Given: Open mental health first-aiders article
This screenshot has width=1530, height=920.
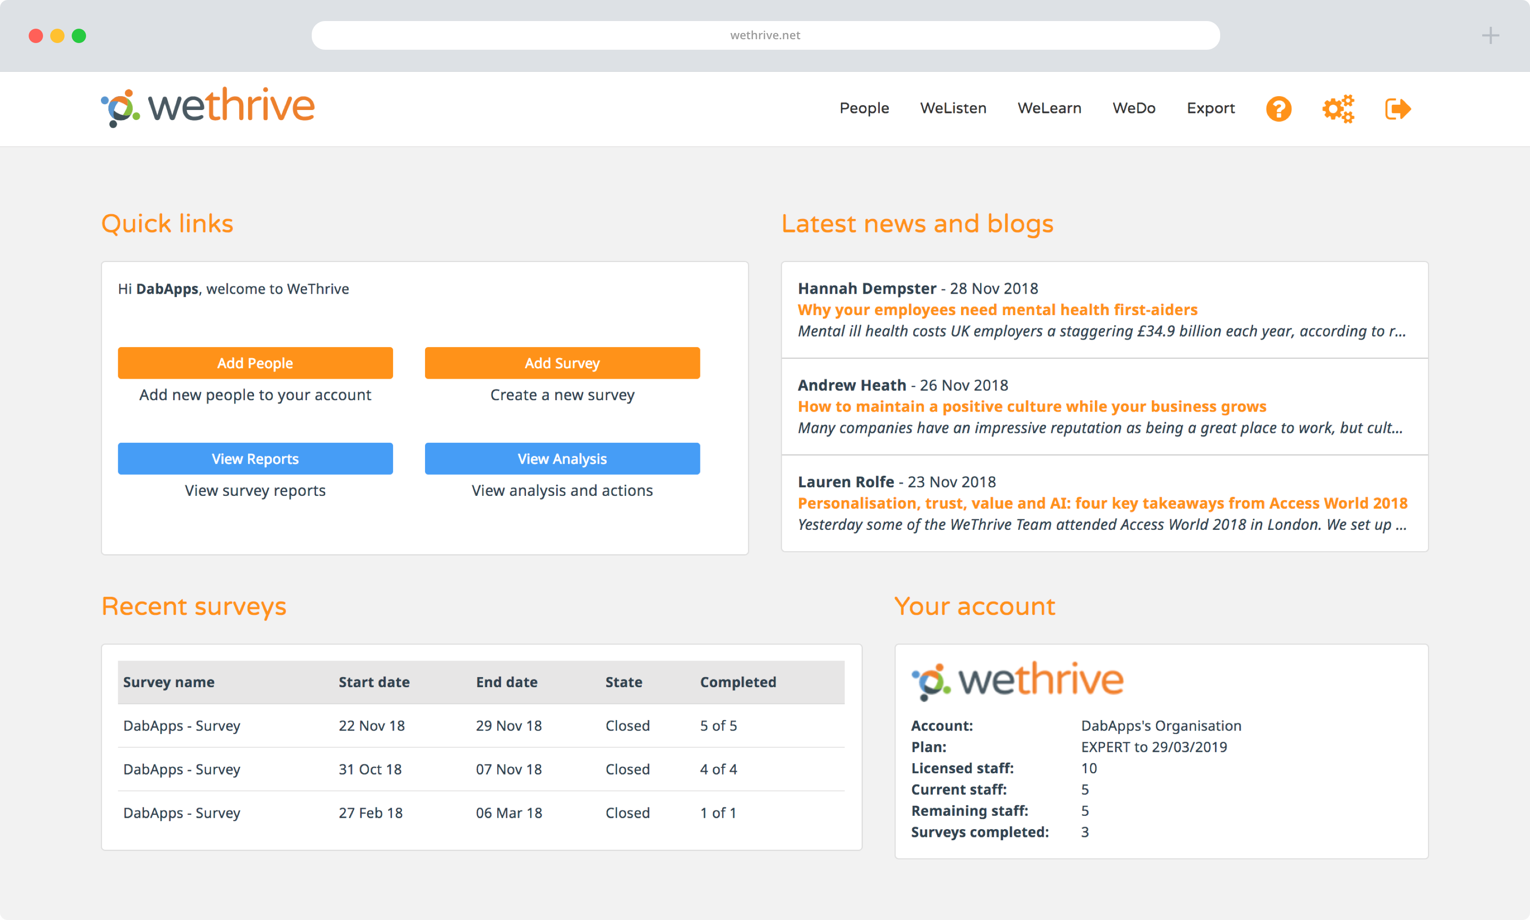Looking at the screenshot, I should click(x=997, y=309).
